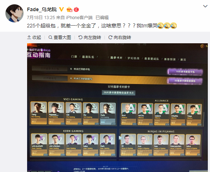Click the orange V verified badge
Screen dimensions: 210x172
tap(61, 9)
